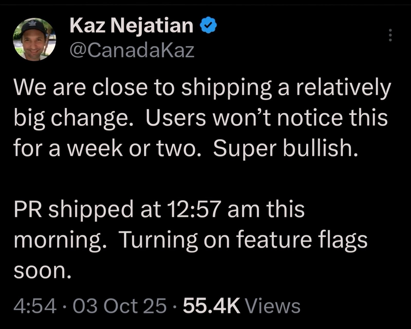Open Kaz Nejatian's profile picture

coord(34,39)
